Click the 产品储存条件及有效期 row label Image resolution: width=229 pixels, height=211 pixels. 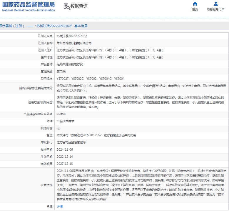pyautogui.click(x=38, y=114)
